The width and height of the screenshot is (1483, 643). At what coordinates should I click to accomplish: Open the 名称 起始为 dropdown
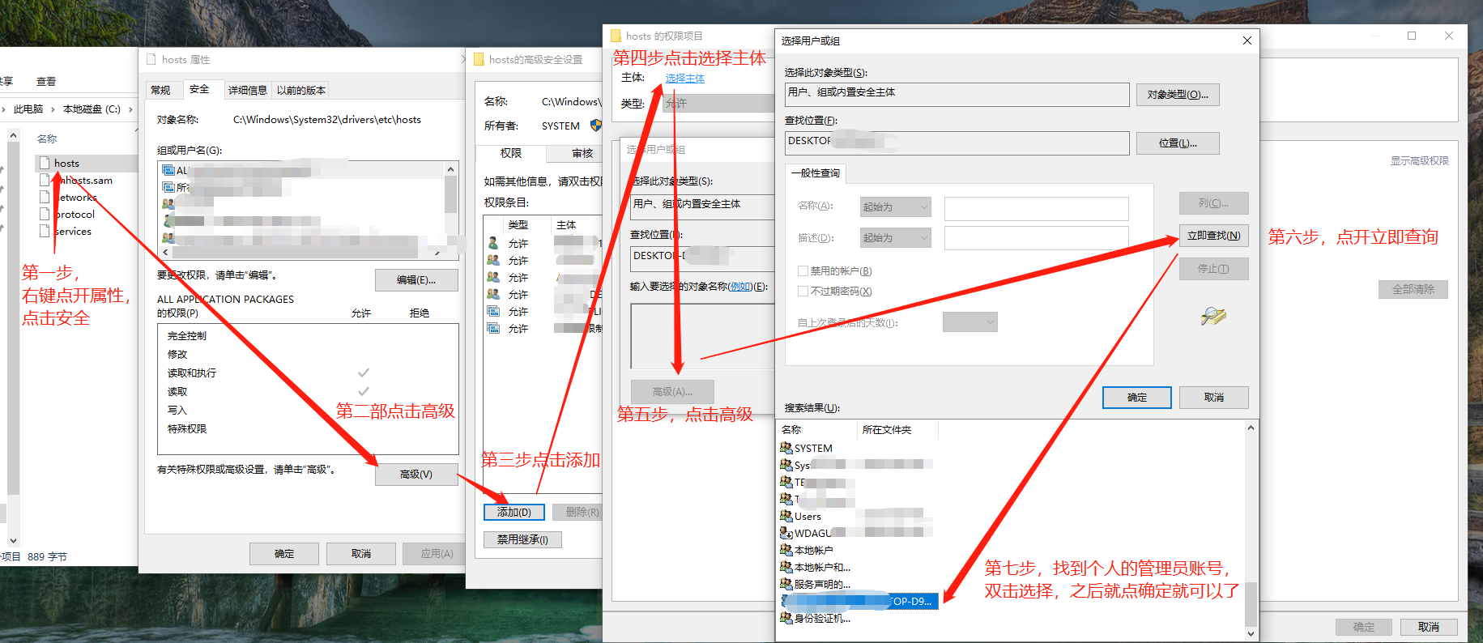(x=895, y=207)
